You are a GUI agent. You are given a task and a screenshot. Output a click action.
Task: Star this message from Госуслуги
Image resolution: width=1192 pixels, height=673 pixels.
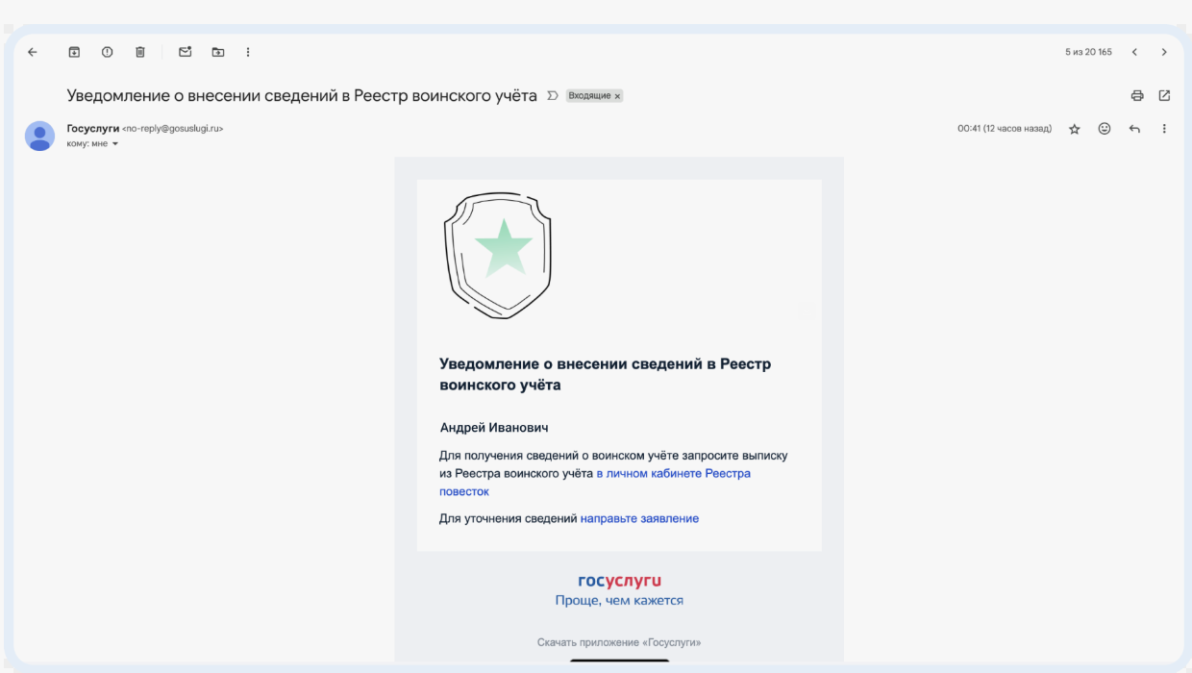1075,129
